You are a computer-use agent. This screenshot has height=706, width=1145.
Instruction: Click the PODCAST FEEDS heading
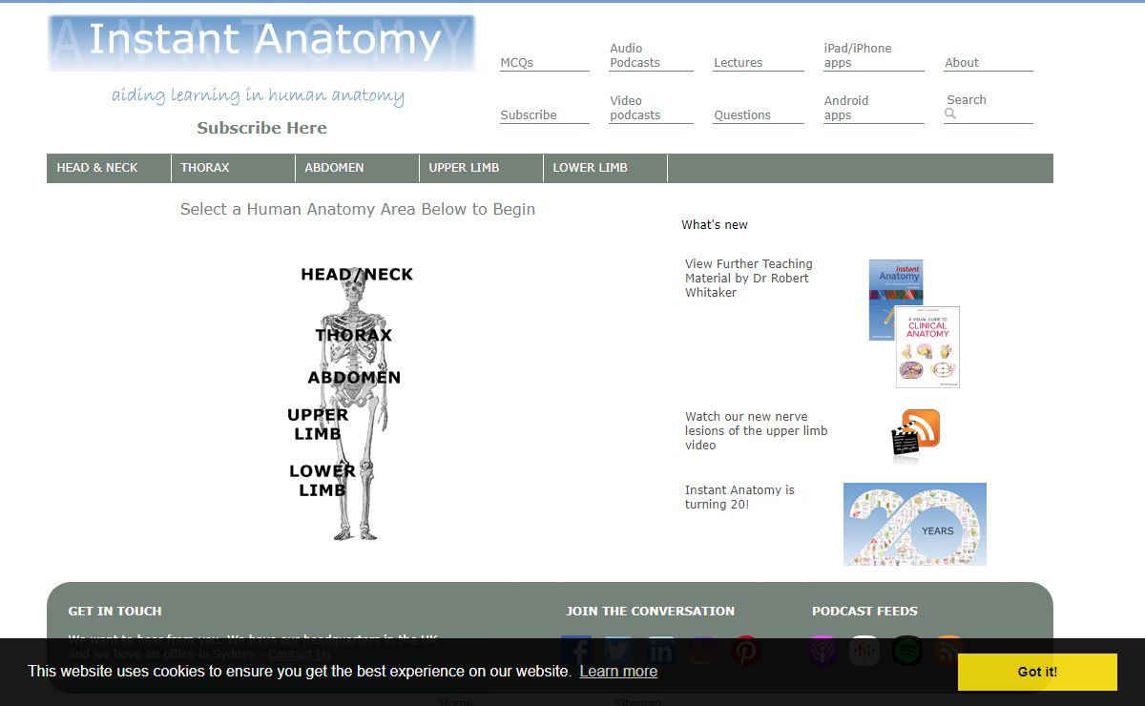[x=864, y=612]
